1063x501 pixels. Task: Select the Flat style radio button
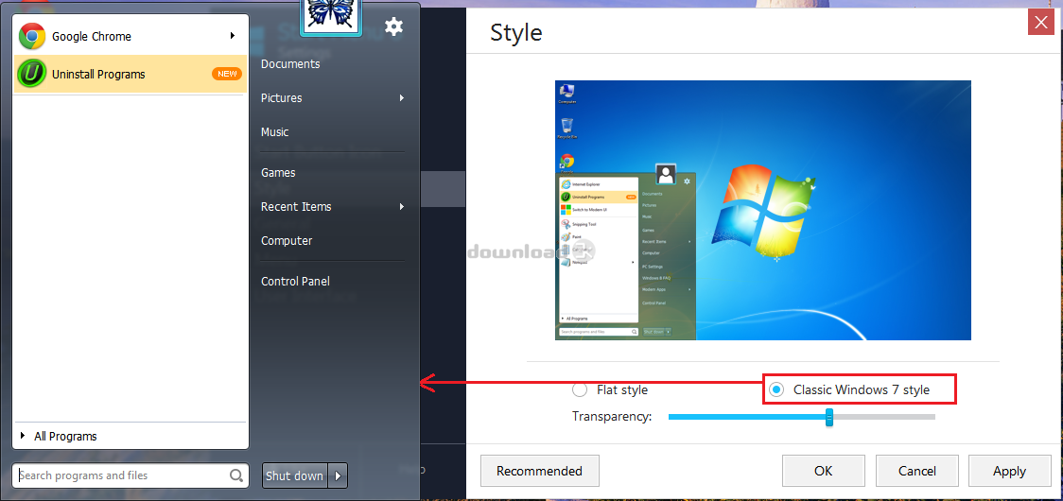tap(580, 389)
